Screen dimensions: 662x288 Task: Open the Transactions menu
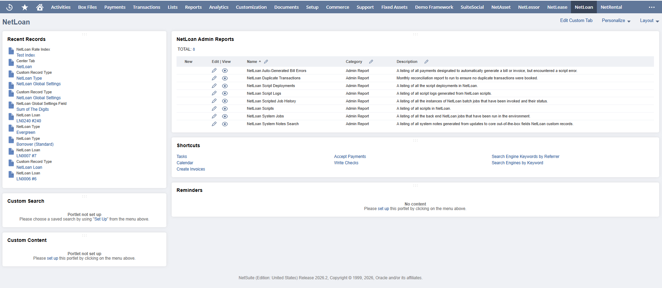pyautogui.click(x=146, y=7)
